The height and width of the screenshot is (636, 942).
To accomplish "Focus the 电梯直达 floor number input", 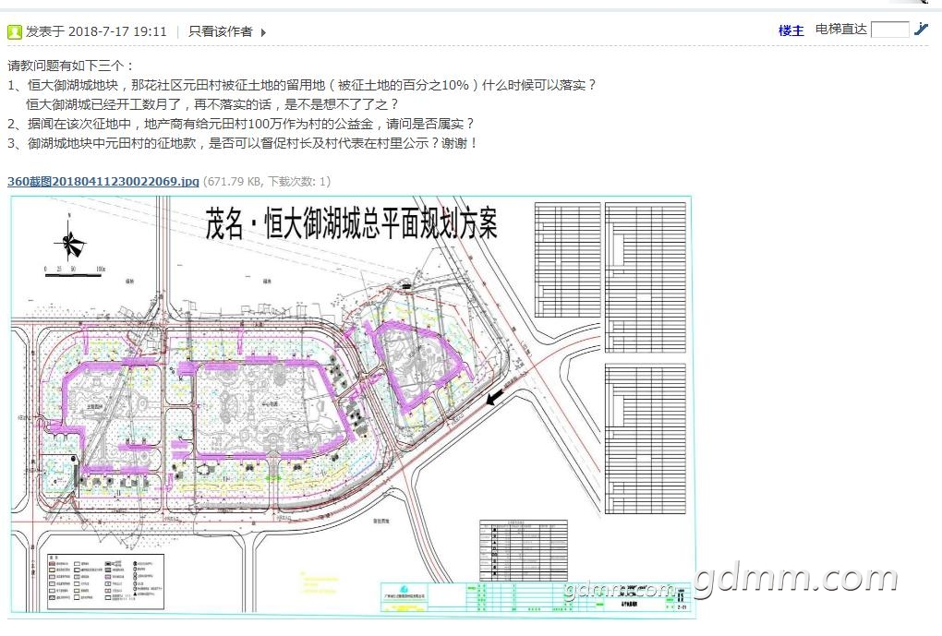I will click(889, 30).
